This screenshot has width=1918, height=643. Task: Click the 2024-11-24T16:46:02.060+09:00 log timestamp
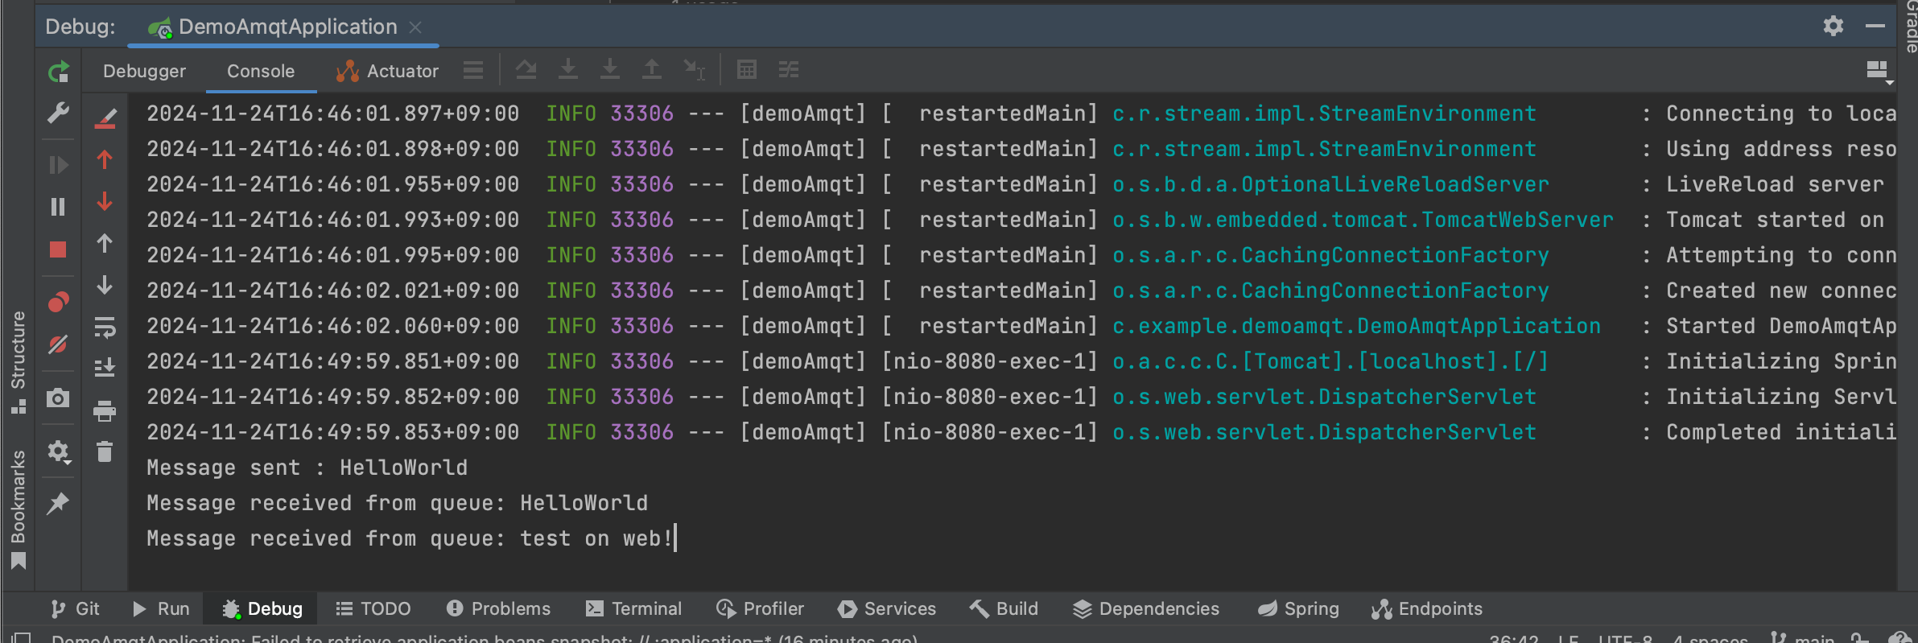332,326
